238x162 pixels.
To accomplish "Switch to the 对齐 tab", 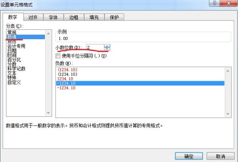I will point(33,17).
